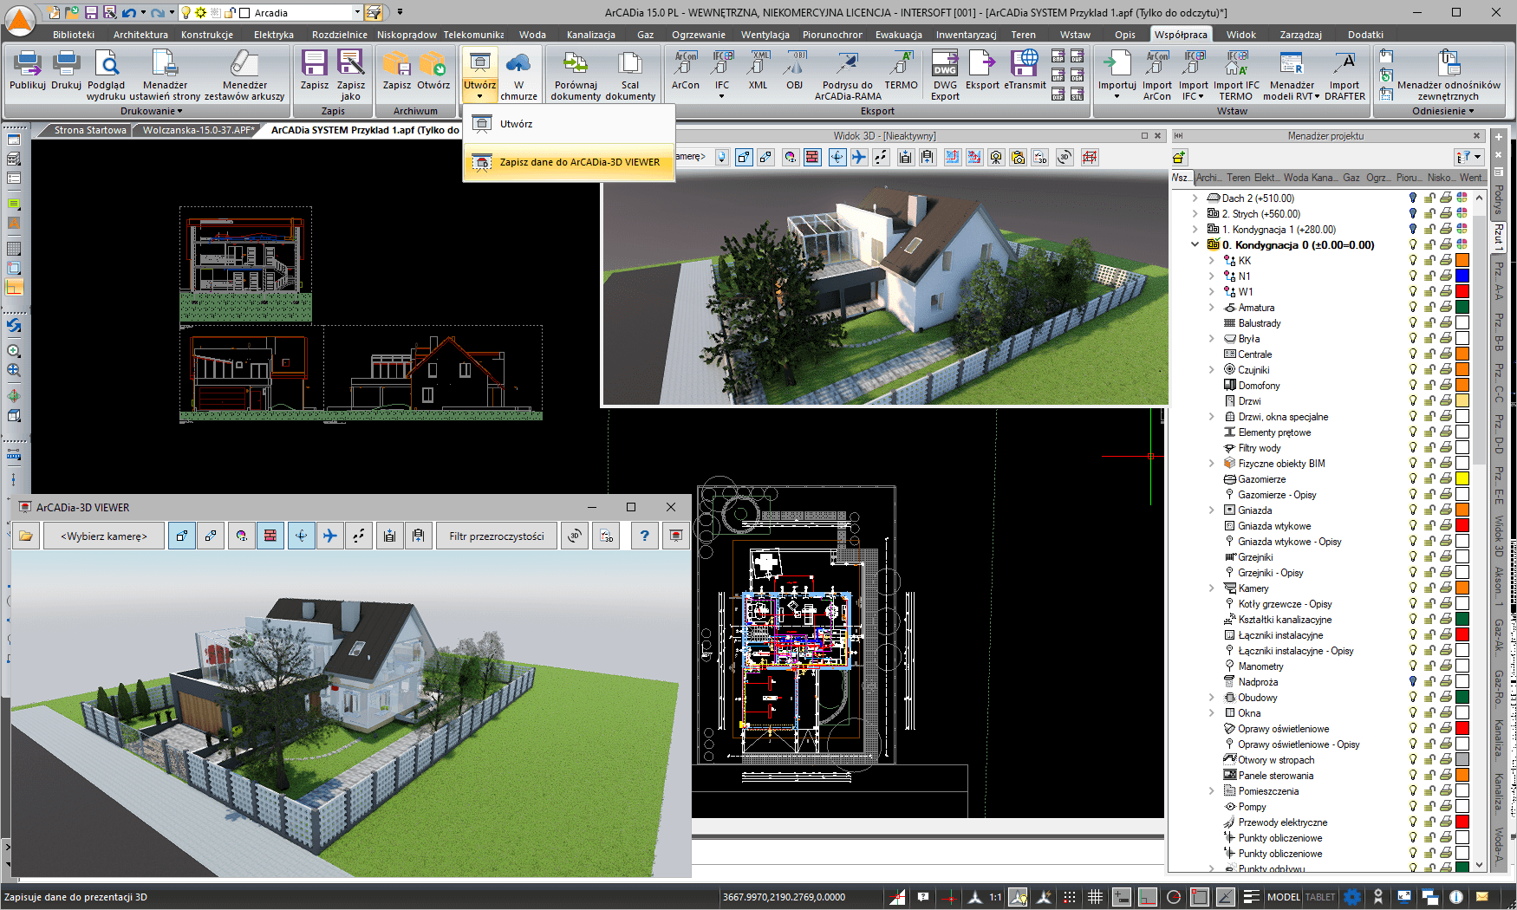This screenshot has width=1517, height=910.
Task: Click Filtr przezroczystości button in 3D VIEWER
Action: pos(497,536)
